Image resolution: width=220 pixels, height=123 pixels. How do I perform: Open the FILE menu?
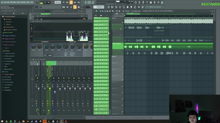click(x=2, y=2)
